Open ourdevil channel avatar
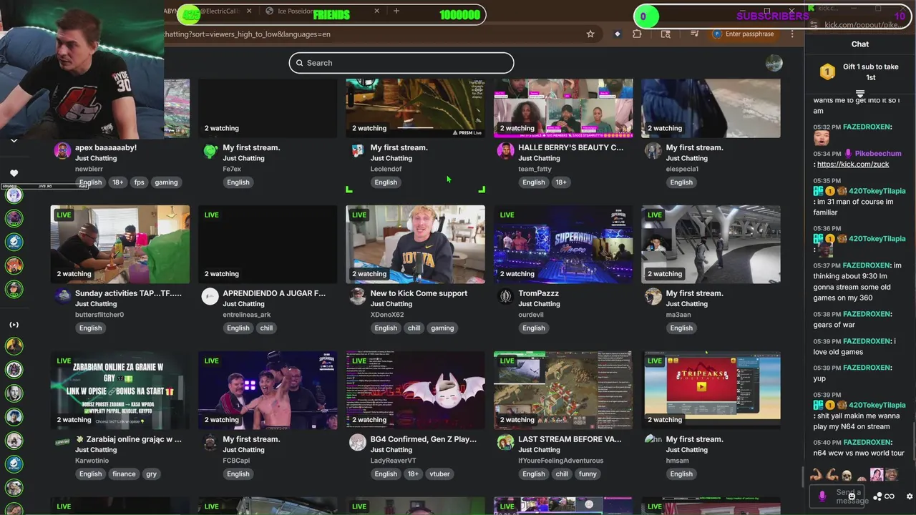 pyautogui.click(x=505, y=297)
